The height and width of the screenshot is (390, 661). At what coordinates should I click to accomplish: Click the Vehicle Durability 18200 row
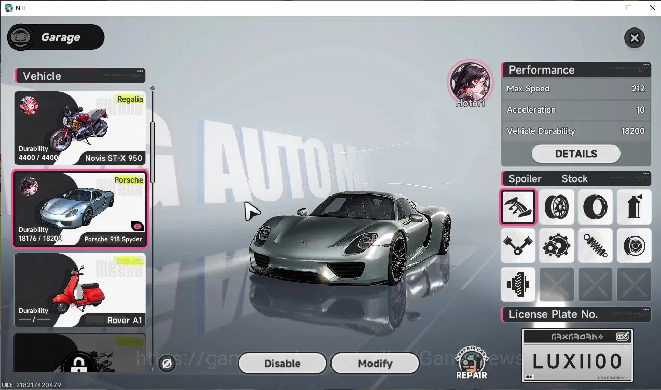pyautogui.click(x=576, y=131)
